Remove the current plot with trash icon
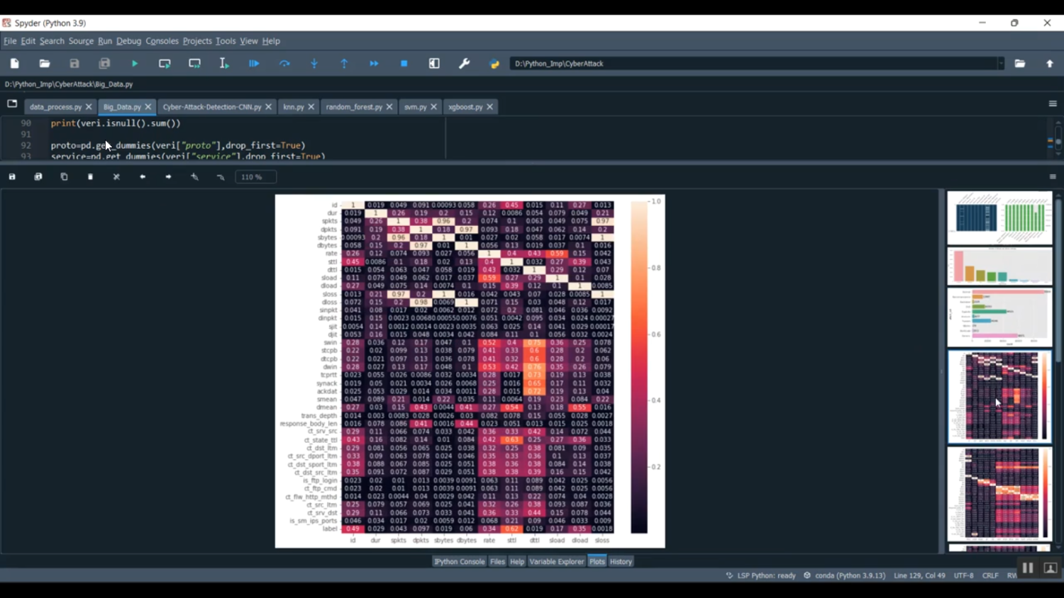This screenshot has height=598, width=1064. pos(89,176)
